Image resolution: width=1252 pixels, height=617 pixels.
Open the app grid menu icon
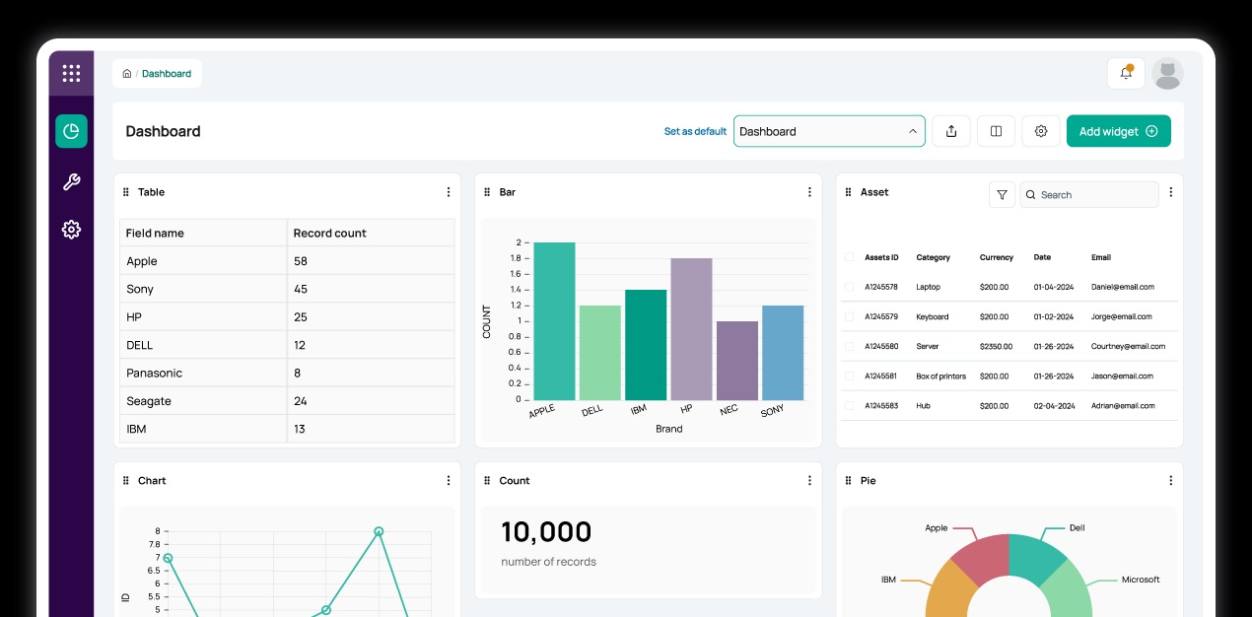(x=71, y=73)
